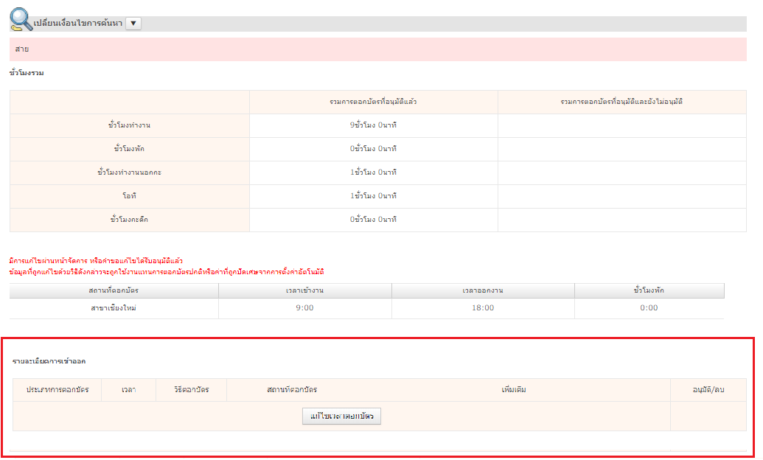The width and height of the screenshot is (763, 460).
Task: Select the ชั่วโมงทำงาน row label
Action: tap(129, 126)
